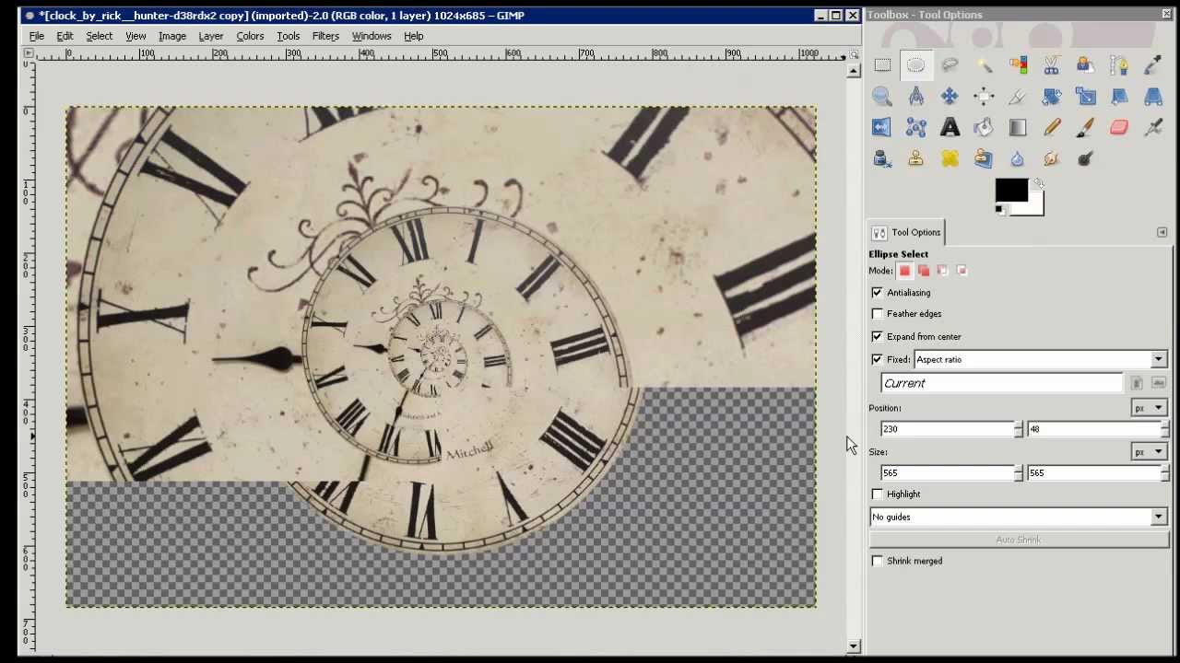Select the Clone stamp tool
This screenshot has width=1180, height=663.
click(x=915, y=158)
